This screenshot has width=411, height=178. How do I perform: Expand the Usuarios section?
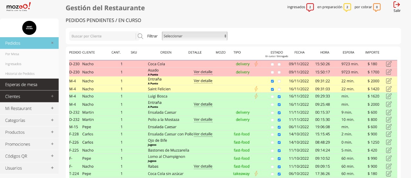coord(52,168)
